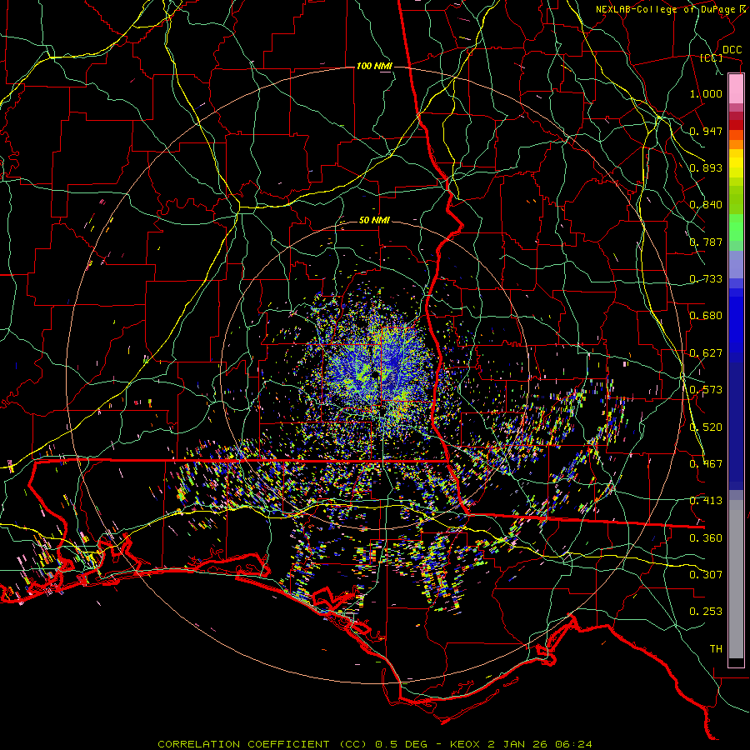Click the 0.360 legend value
This screenshot has height=750, width=750.
706,538
